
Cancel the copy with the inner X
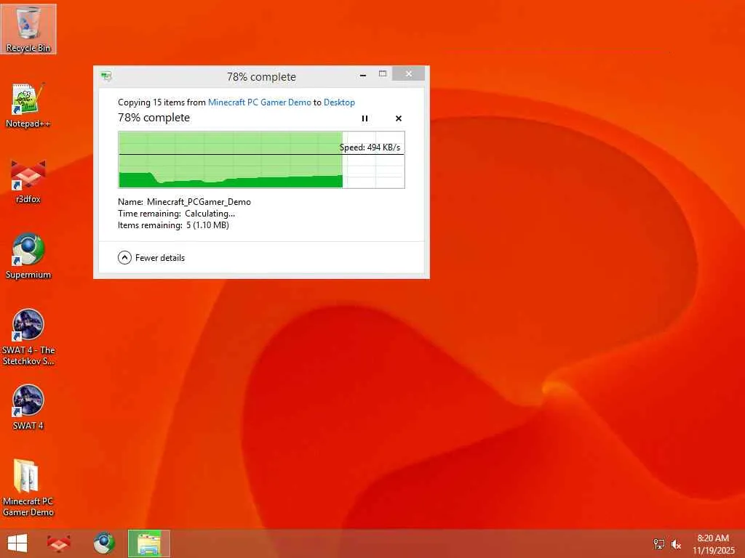pyautogui.click(x=399, y=118)
